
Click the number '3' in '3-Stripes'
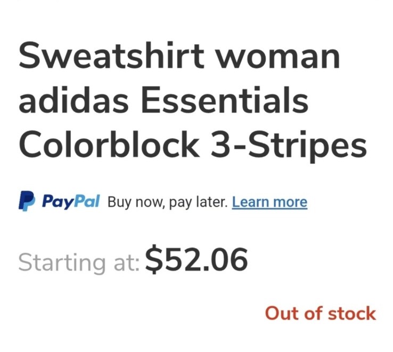222,144
